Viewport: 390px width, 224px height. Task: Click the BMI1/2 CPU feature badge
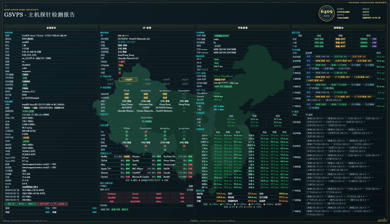click(x=31, y=204)
